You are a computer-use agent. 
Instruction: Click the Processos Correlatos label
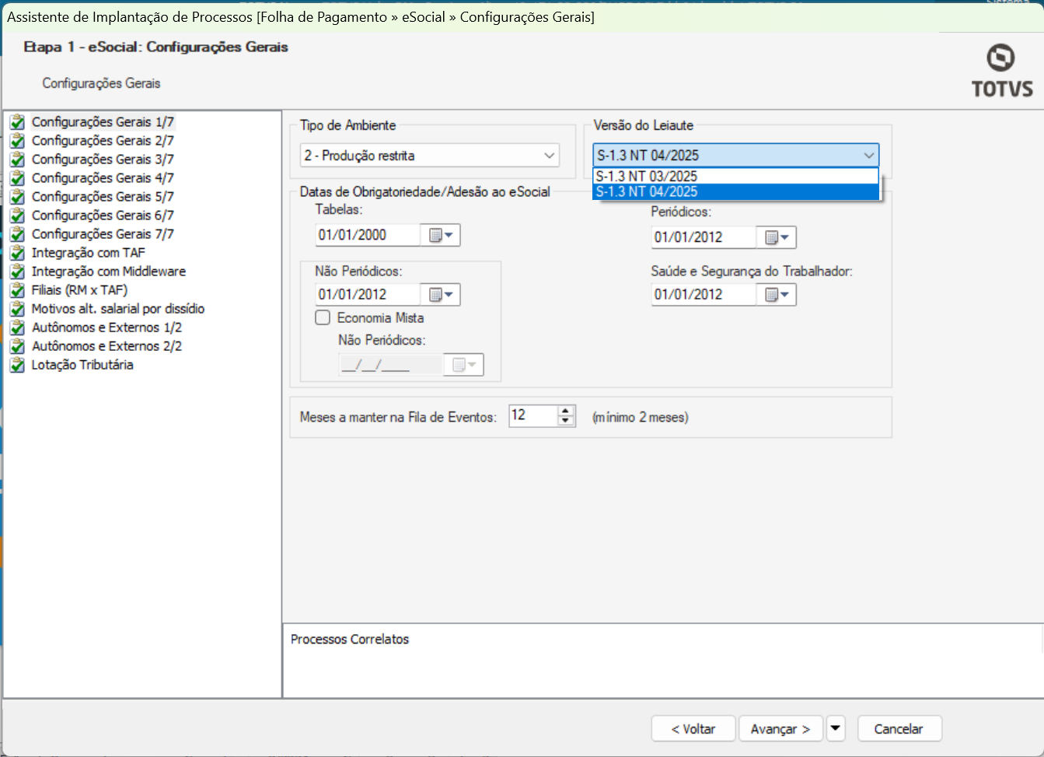coord(350,640)
